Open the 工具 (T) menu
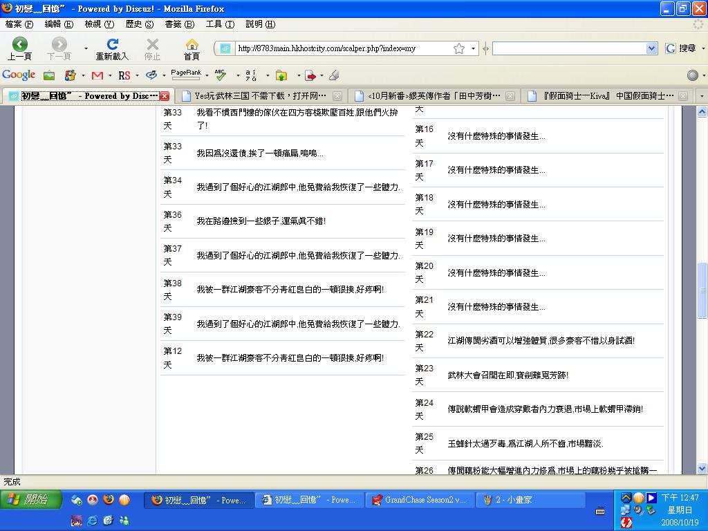The height and width of the screenshot is (531, 708). (220, 24)
